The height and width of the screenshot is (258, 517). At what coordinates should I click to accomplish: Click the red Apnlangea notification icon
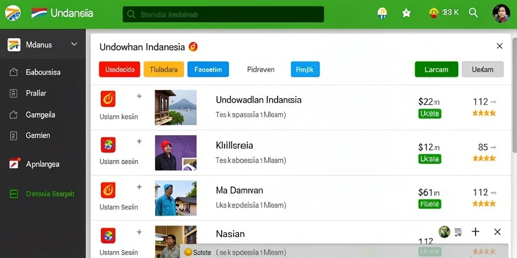(x=15, y=163)
